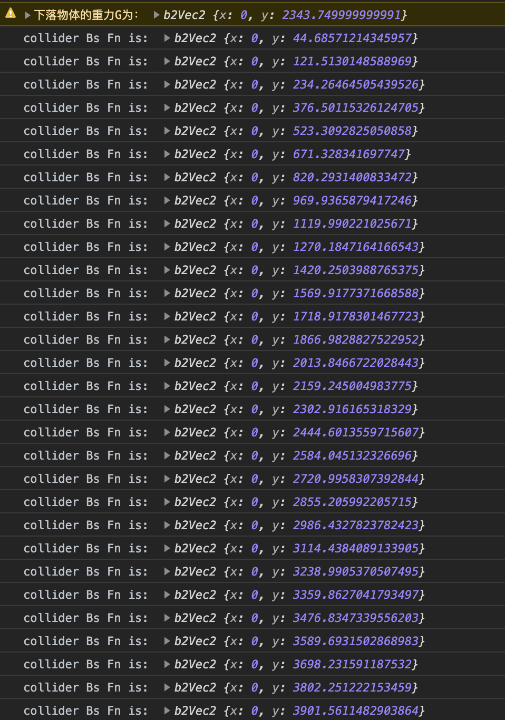Image resolution: width=505 pixels, height=720 pixels.
Task: Open the object with y 1866.9828827522952
Action: tap(167, 339)
